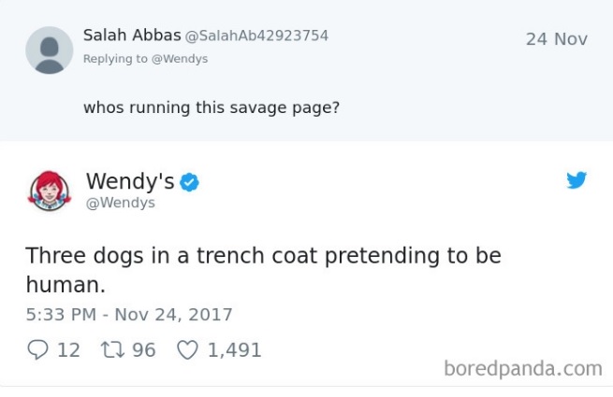The image size is (613, 397).
Task: Retweet using the retweet arrows icon
Action: click(111, 350)
